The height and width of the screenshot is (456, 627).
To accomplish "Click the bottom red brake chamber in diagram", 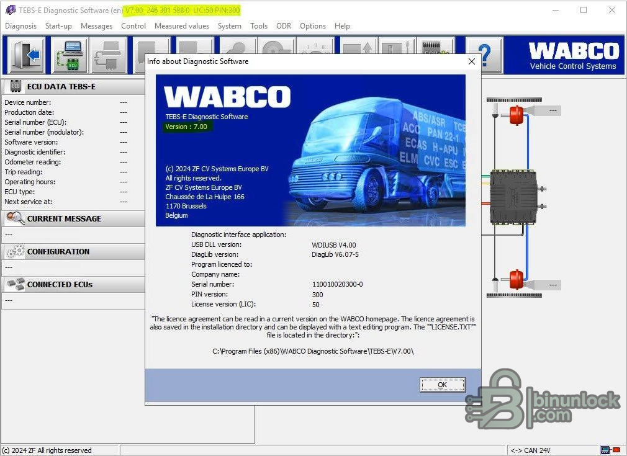I will 516,279.
